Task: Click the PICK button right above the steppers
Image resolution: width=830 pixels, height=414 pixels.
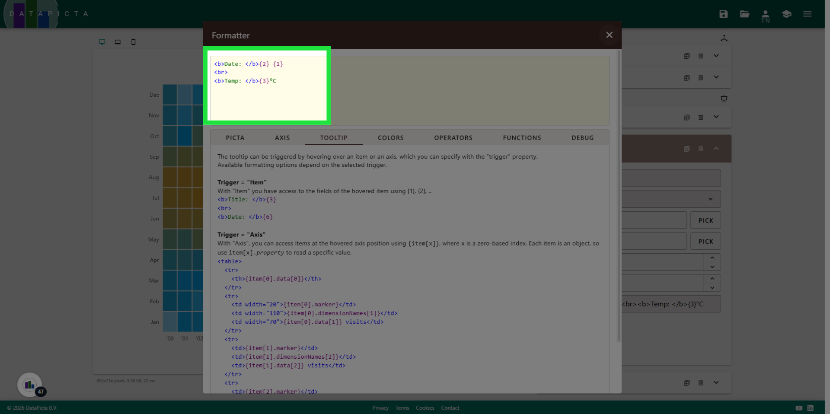Action: [705, 242]
